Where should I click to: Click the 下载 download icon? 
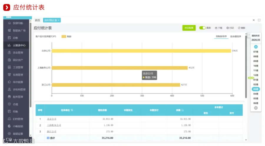point(216,28)
